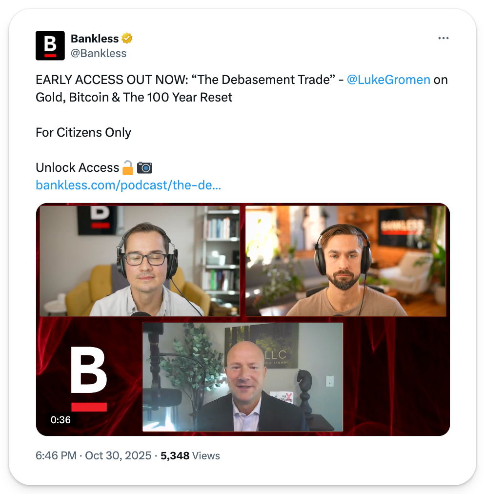Select the guest in suit video pane

tap(242, 377)
